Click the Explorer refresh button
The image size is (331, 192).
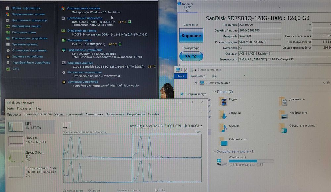[x=328, y=83]
